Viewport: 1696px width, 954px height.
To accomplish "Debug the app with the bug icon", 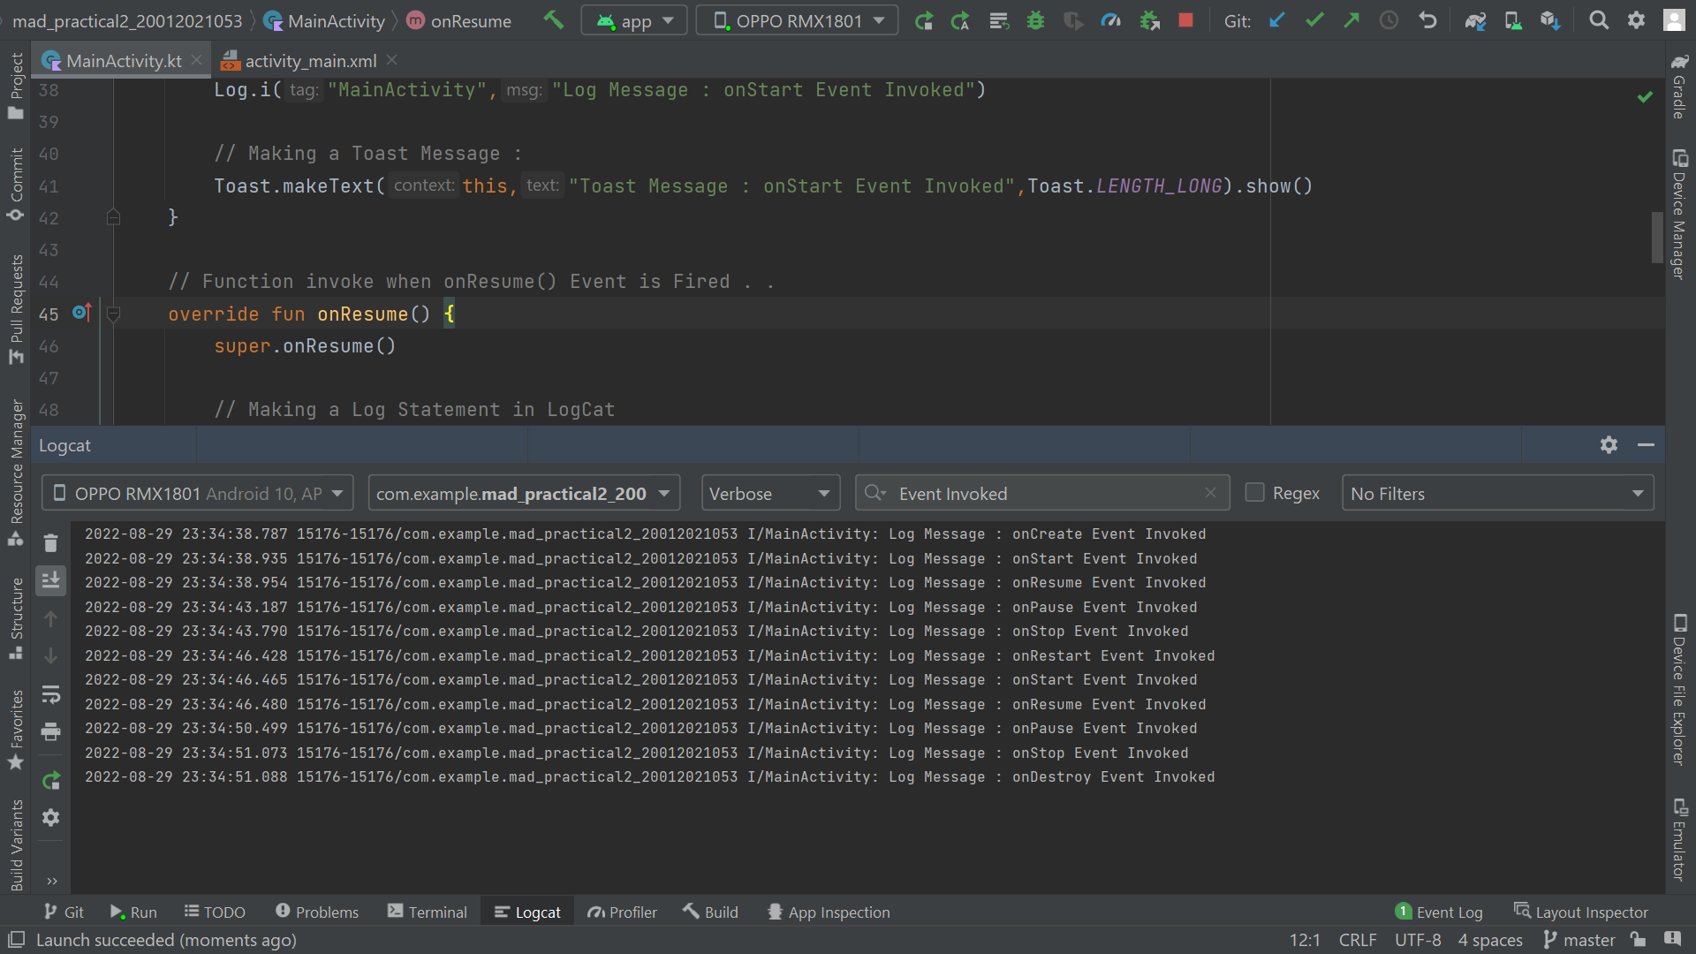I will point(1035,19).
